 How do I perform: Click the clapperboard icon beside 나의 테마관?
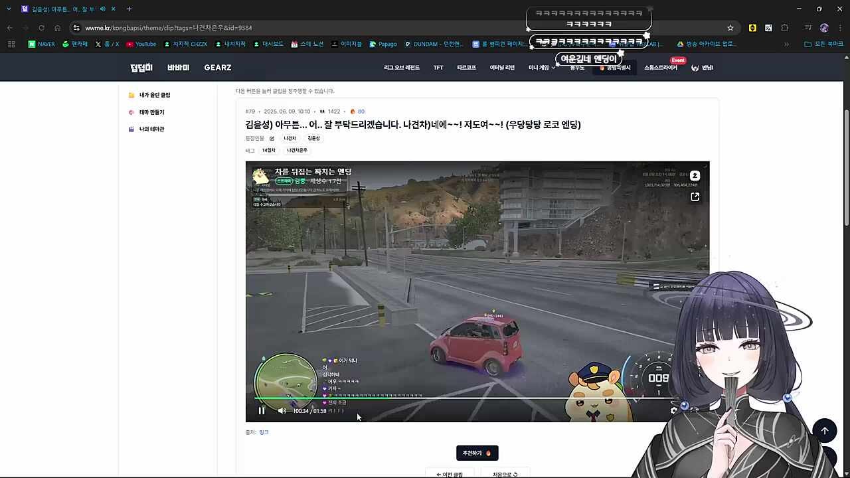(131, 129)
